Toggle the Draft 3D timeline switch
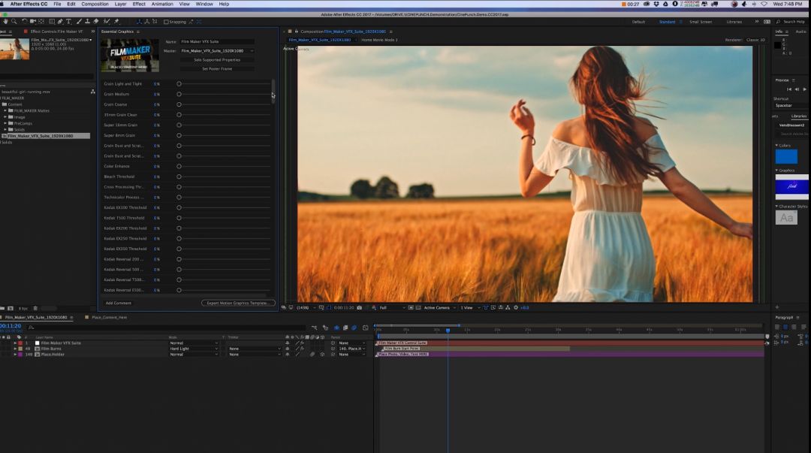Screen dimensions: 811x453 [x=325, y=328]
